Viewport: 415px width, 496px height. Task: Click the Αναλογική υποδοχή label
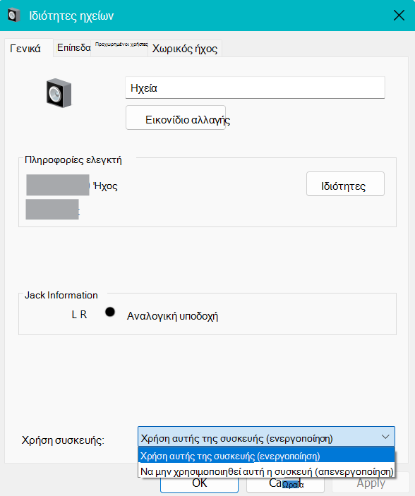(x=172, y=316)
